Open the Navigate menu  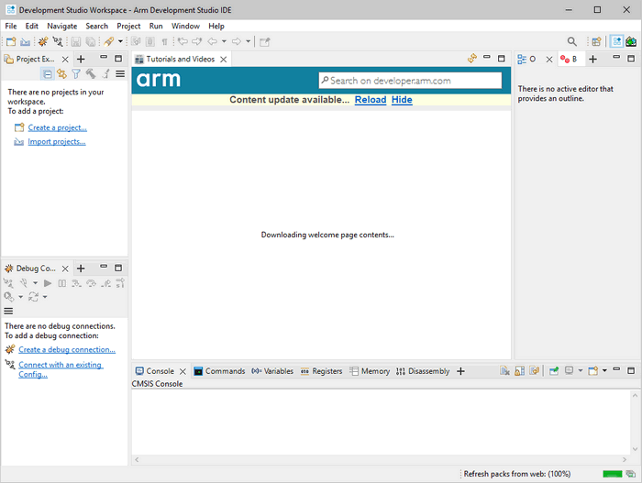click(62, 27)
